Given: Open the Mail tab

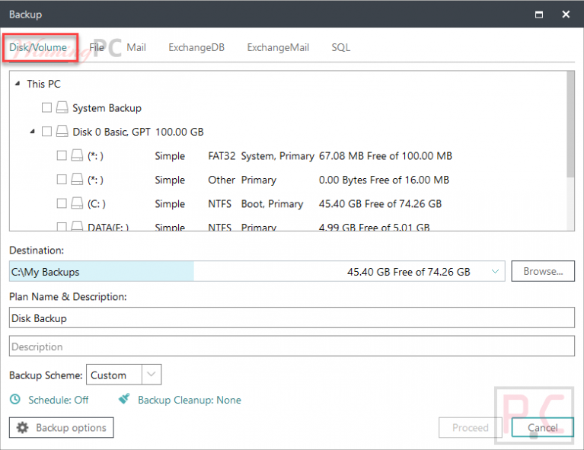Looking at the screenshot, I should (136, 48).
